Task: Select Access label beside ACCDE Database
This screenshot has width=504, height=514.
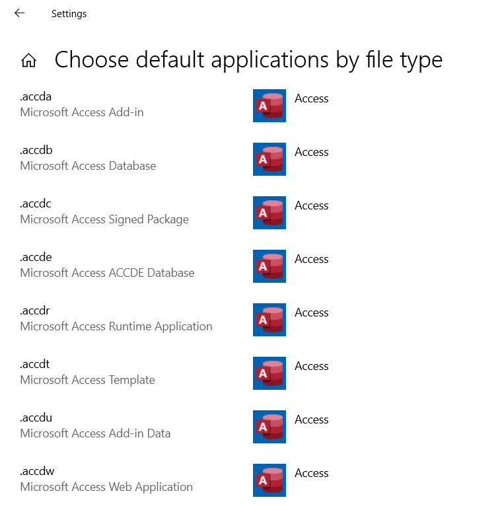Action: coord(311,259)
